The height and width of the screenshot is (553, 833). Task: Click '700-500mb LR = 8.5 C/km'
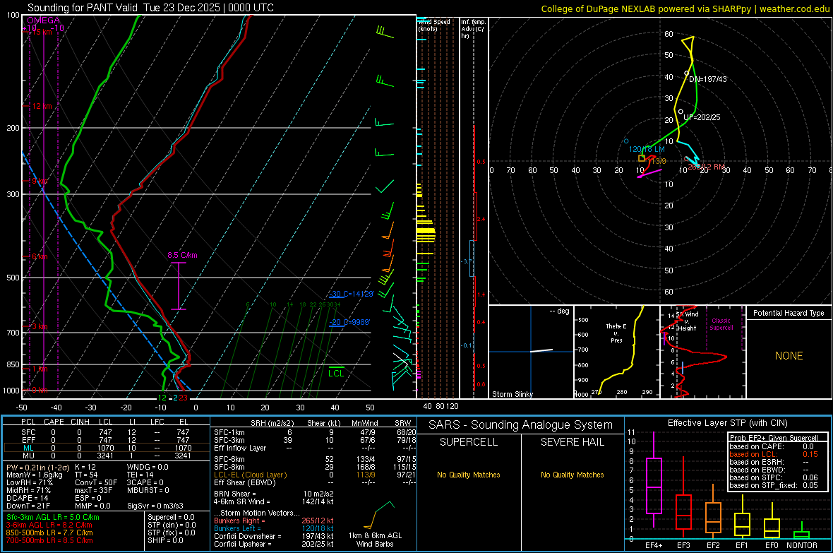[x=49, y=540]
